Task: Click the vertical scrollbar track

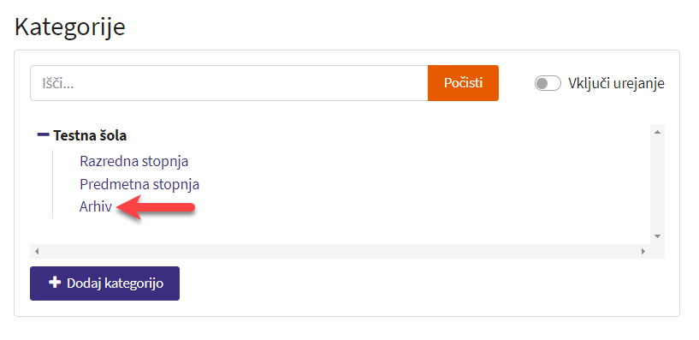Action: [657, 184]
